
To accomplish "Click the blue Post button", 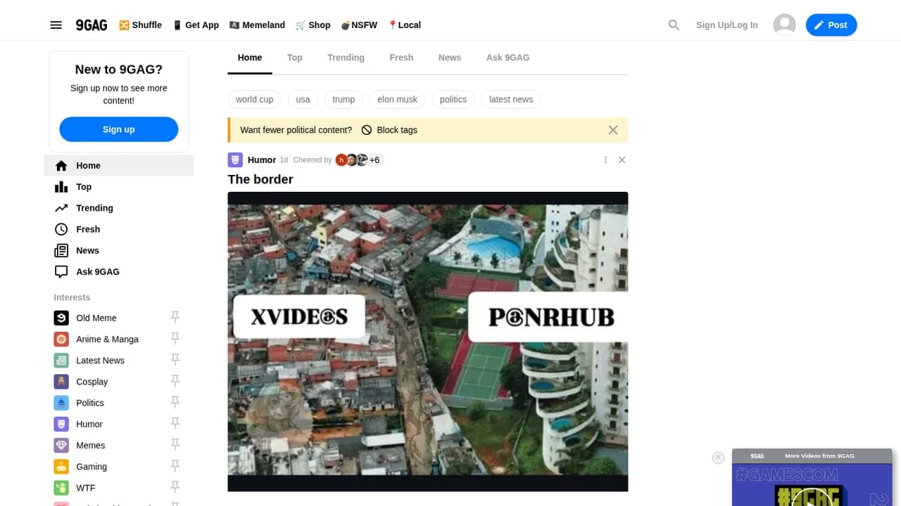I will tap(831, 25).
